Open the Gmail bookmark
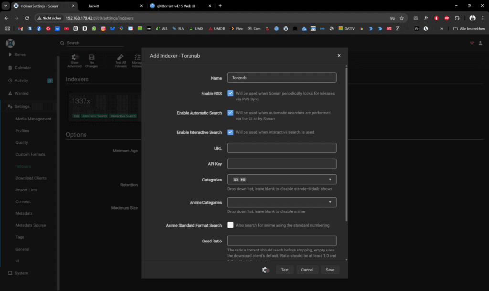Screen dimensions: 489x291 point(21,29)
